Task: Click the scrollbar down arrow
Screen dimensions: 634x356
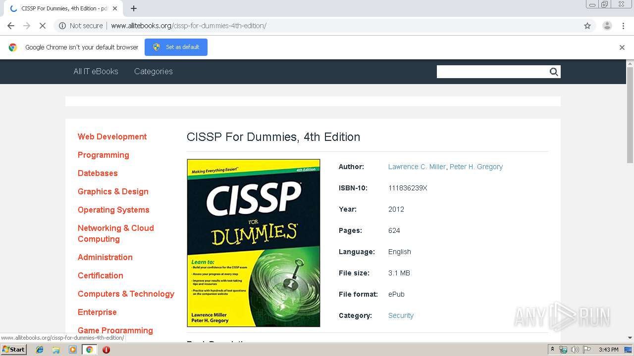Action: pos(630,338)
